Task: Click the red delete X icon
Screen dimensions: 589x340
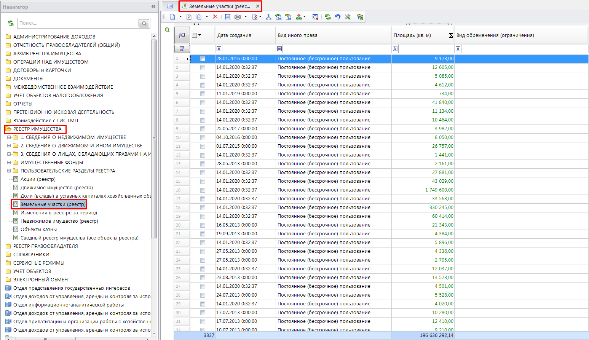Action: click(x=215, y=17)
